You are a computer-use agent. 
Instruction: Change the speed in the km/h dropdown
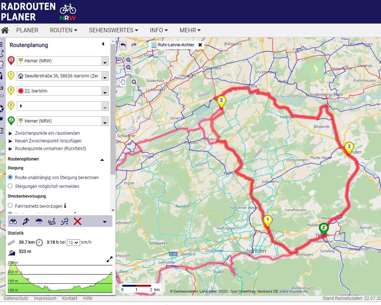coord(73,242)
